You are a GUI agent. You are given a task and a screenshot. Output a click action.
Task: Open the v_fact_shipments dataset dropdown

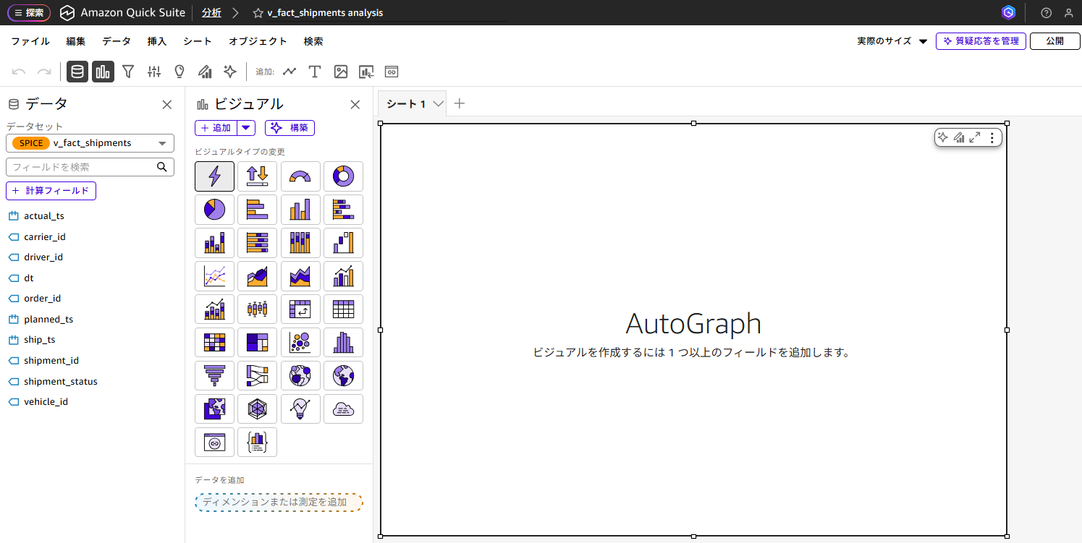tap(90, 143)
